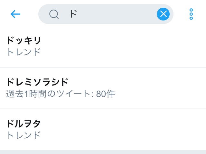Select the ドッキリ trend suggestion
206x154 pixels.
pos(24,41)
